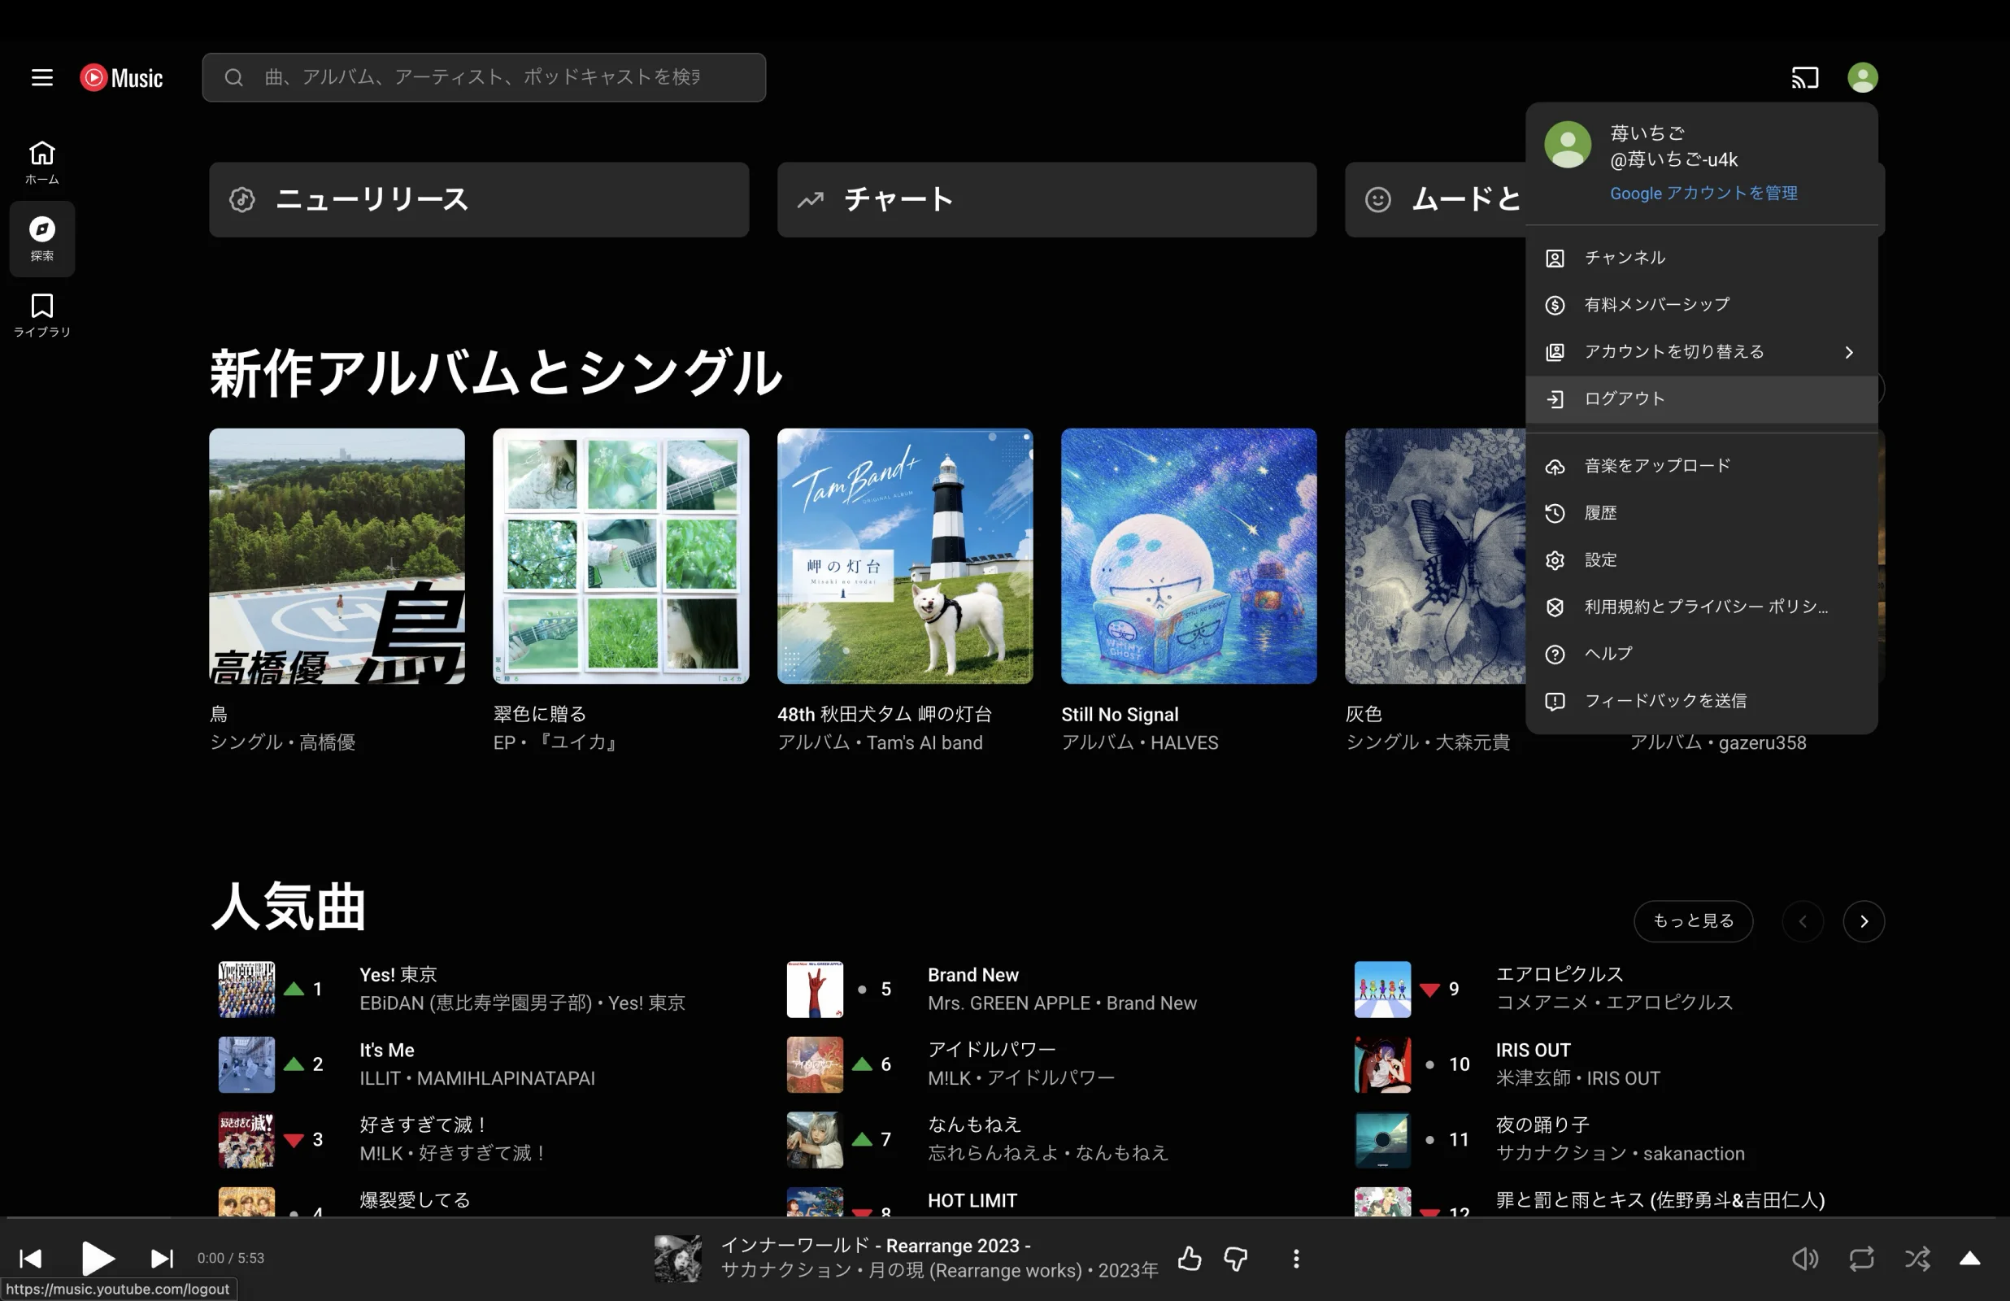Click the Google アカウントを管理 link

[x=1703, y=194]
